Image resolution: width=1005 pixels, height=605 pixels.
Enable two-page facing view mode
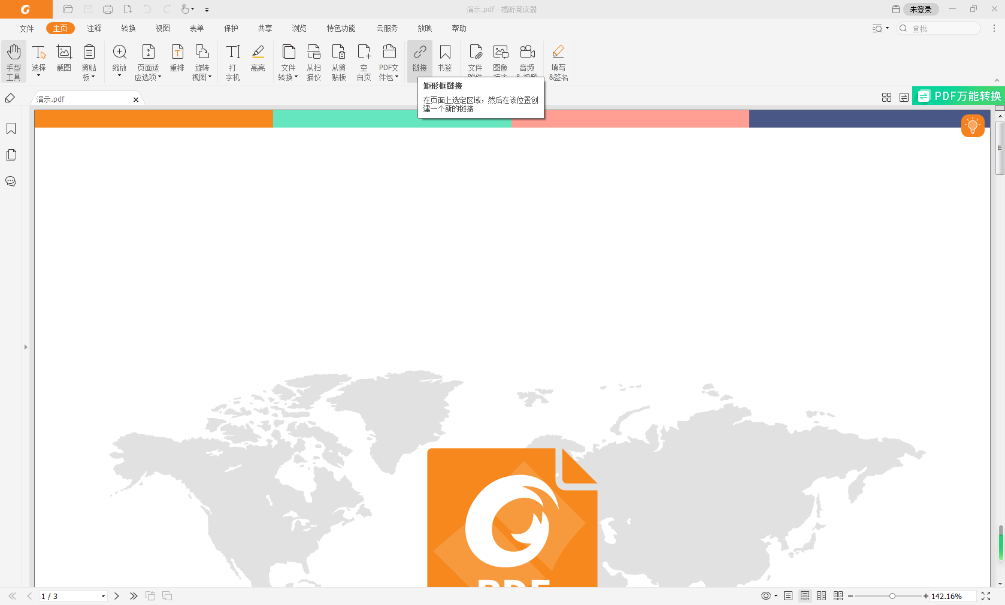tap(822, 596)
